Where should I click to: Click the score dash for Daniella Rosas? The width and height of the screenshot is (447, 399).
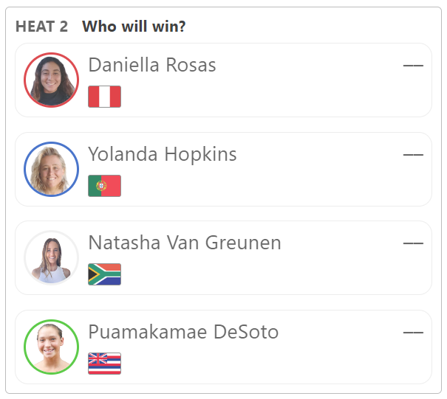pyautogui.click(x=413, y=66)
